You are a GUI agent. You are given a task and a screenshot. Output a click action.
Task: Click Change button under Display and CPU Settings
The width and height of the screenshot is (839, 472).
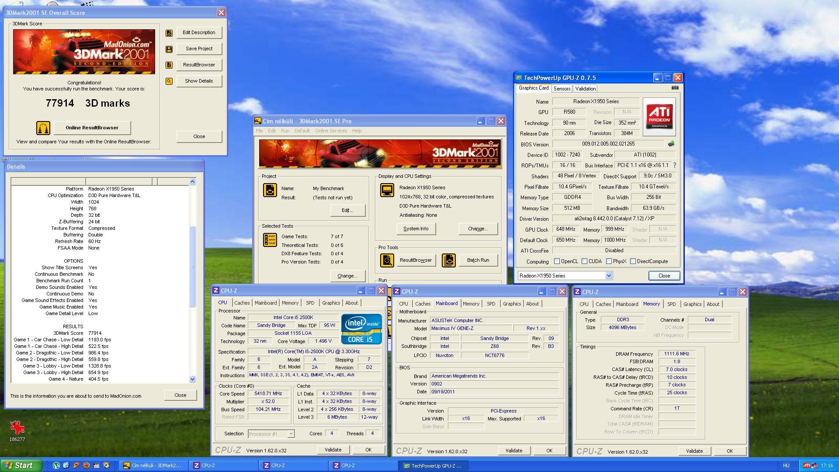[478, 229]
